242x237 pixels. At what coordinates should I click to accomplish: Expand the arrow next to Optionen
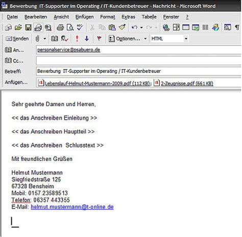[145, 39]
